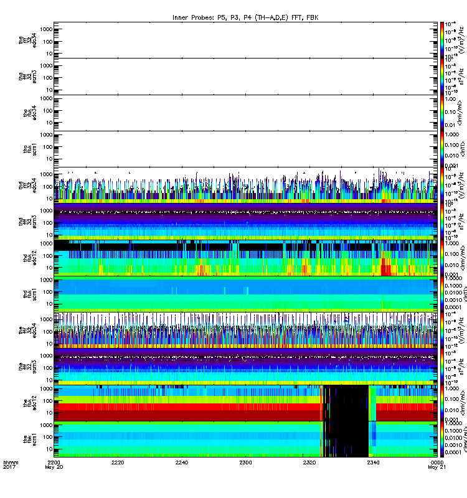Image resolution: width=467 pixels, height=498 pixels.
Task: Click the 'tha fff 32 scm3' y-axis label
Action: pos(27,77)
